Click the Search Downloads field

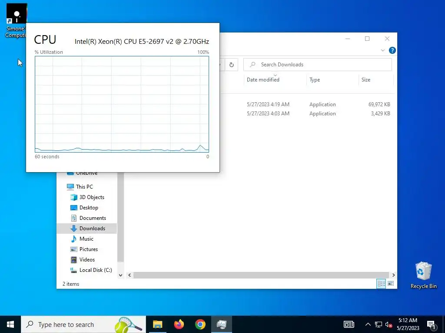[318, 65]
